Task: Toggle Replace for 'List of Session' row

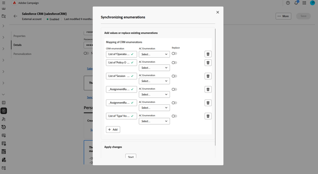Action: pos(174,76)
